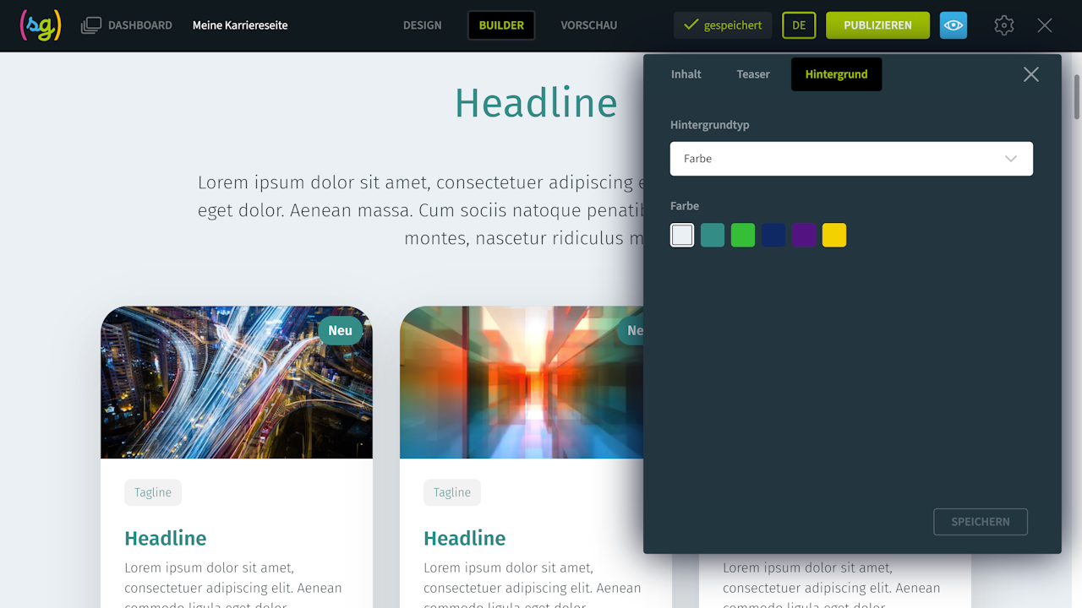Select the Hintergrund tab
Screen dimensions: 1082x608
point(836,74)
